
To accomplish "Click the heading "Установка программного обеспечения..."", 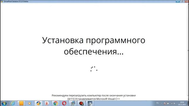I will [x=94, y=46].
